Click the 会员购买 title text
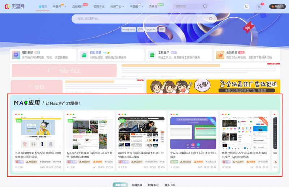Screen dimensions: 289x187 (232, 52)
